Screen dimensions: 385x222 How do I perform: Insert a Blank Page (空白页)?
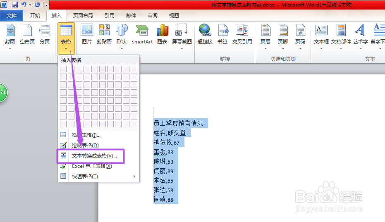point(27,34)
